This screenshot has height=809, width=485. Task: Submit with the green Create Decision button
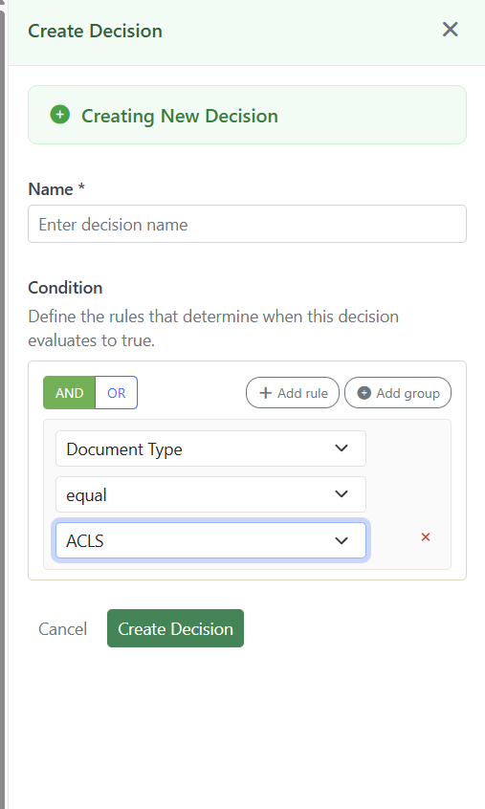point(175,628)
